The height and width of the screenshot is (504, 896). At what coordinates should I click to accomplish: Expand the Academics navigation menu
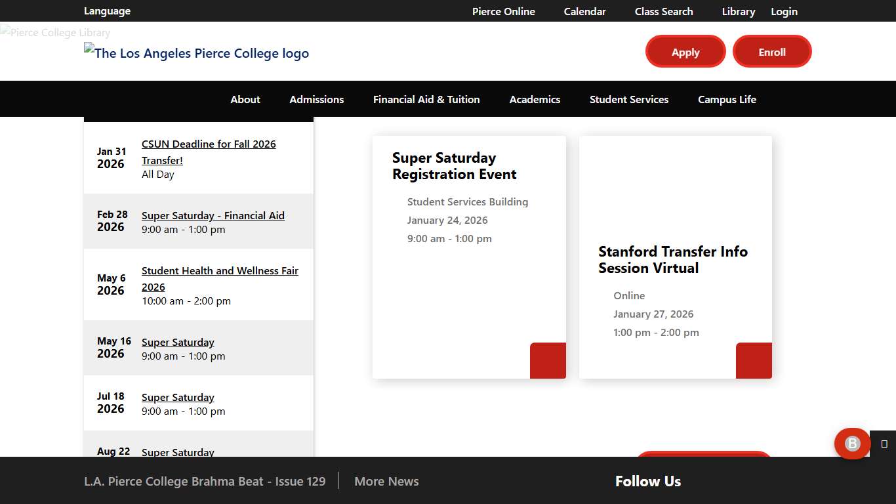535,99
